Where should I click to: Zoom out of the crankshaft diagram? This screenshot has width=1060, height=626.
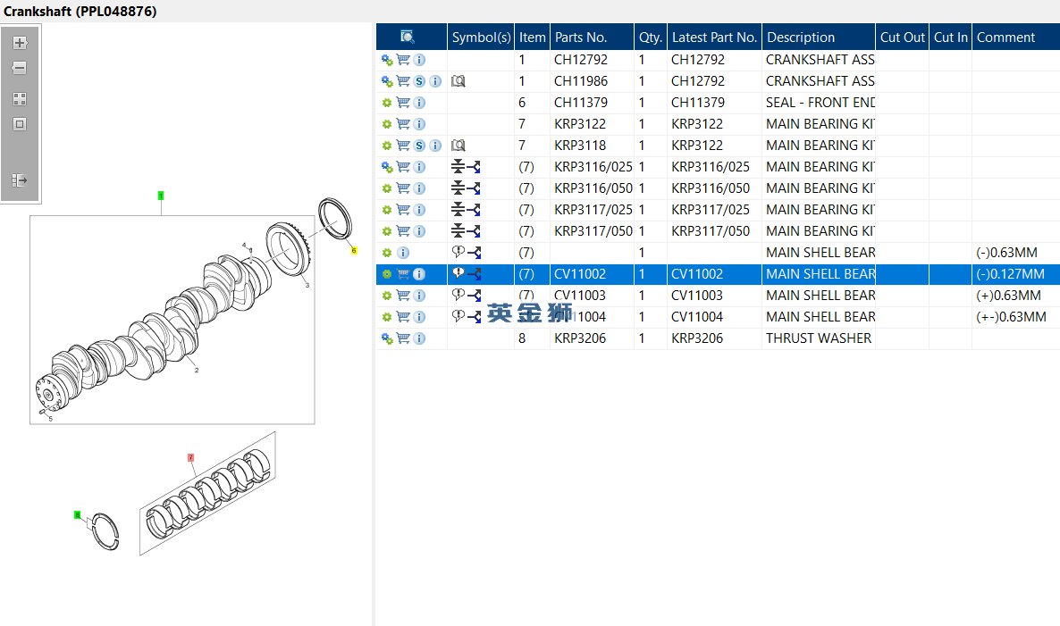(x=20, y=68)
